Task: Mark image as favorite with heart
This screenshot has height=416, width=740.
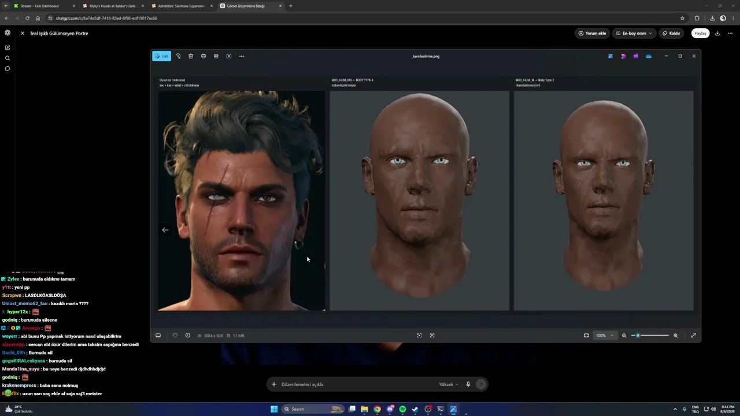Action: click(x=175, y=335)
